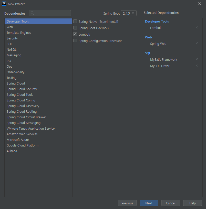Select the I/O category
This screenshot has height=209, width=206.
[38, 61]
